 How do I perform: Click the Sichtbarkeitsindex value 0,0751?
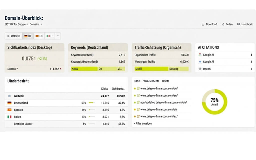pos(29,58)
